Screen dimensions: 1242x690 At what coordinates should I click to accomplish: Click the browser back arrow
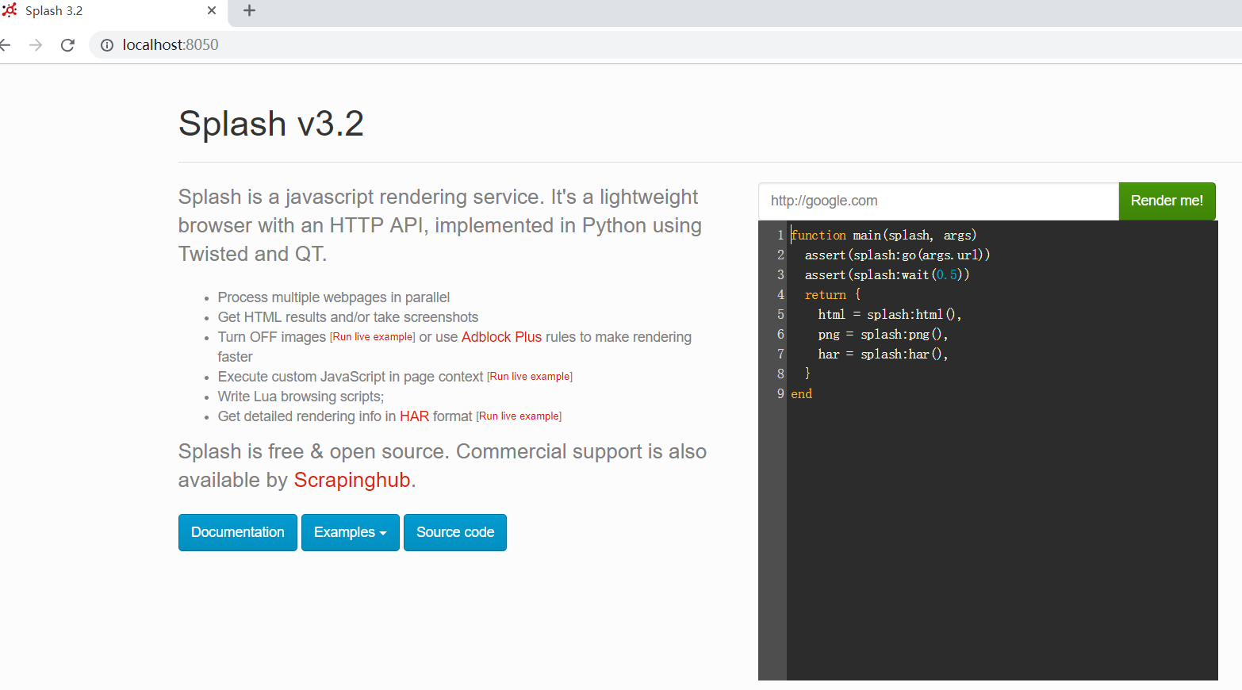5,45
